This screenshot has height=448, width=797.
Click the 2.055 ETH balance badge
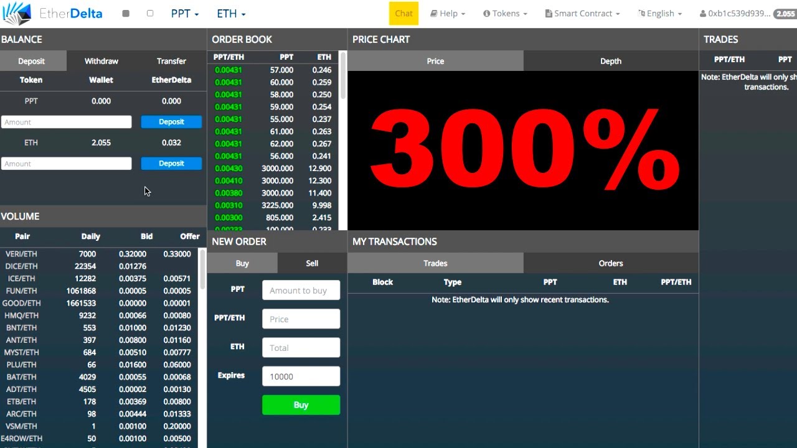[x=785, y=13]
